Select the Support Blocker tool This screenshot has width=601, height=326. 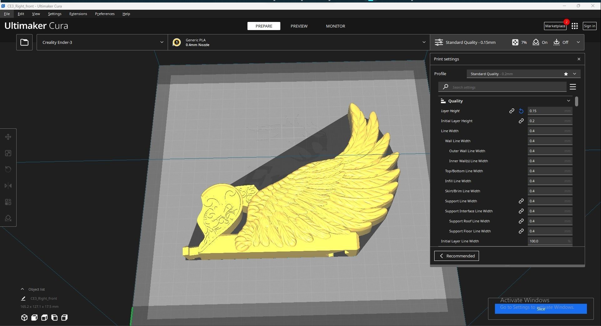pos(8,218)
